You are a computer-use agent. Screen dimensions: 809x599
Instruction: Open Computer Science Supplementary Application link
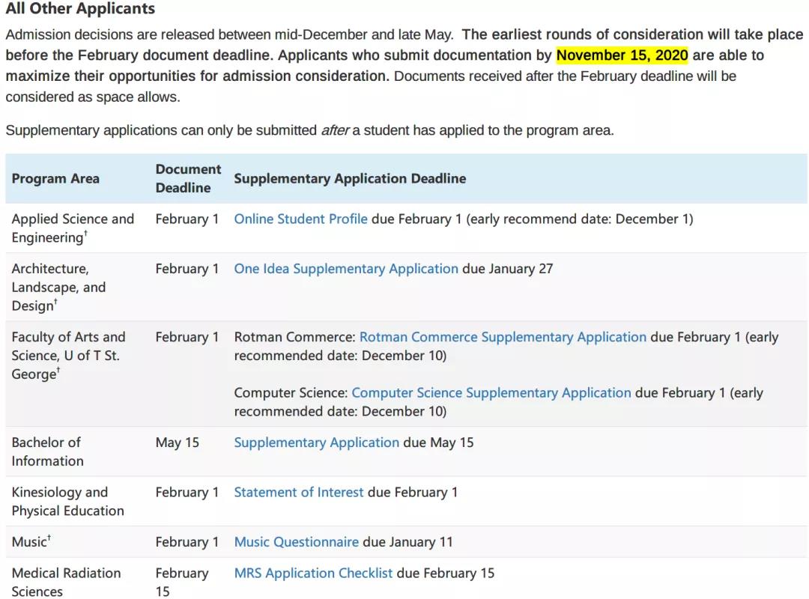tap(491, 392)
